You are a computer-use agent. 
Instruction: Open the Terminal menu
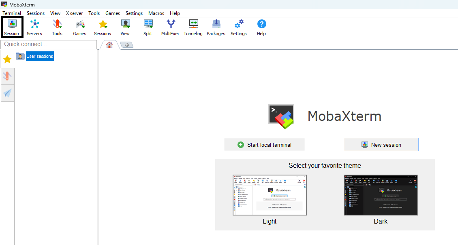(x=12, y=13)
